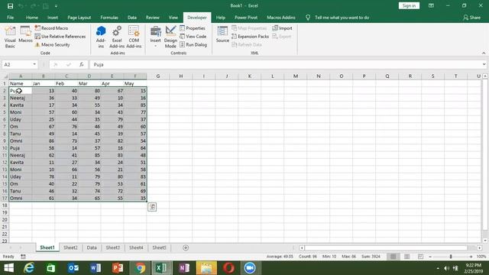Open Outlook from taskbar
489x275 pixels.
(73, 268)
